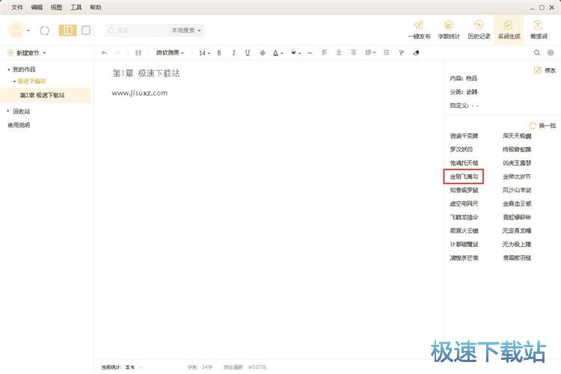Click the indent icon
The width and height of the screenshot is (561, 374).
(x=386, y=52)
